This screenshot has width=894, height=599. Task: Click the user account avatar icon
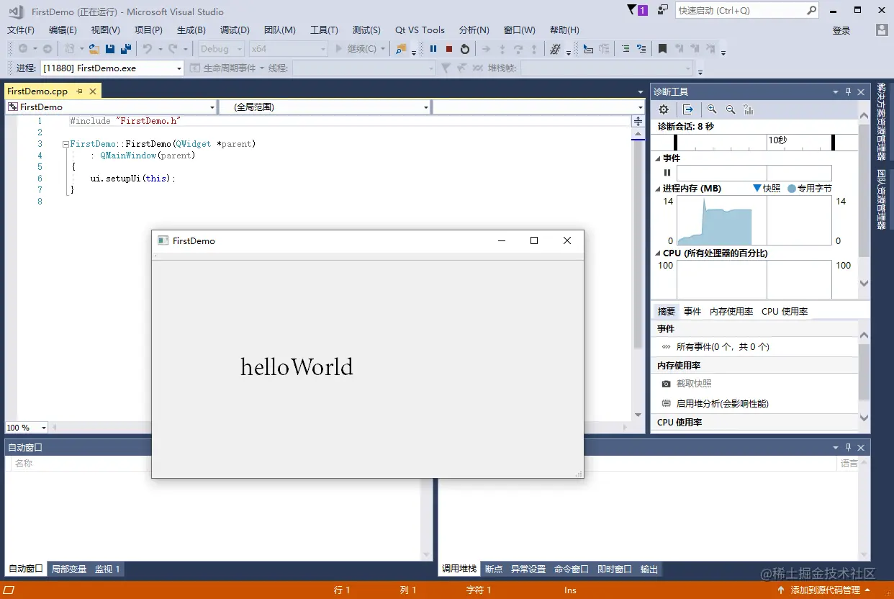click(882, 30)
